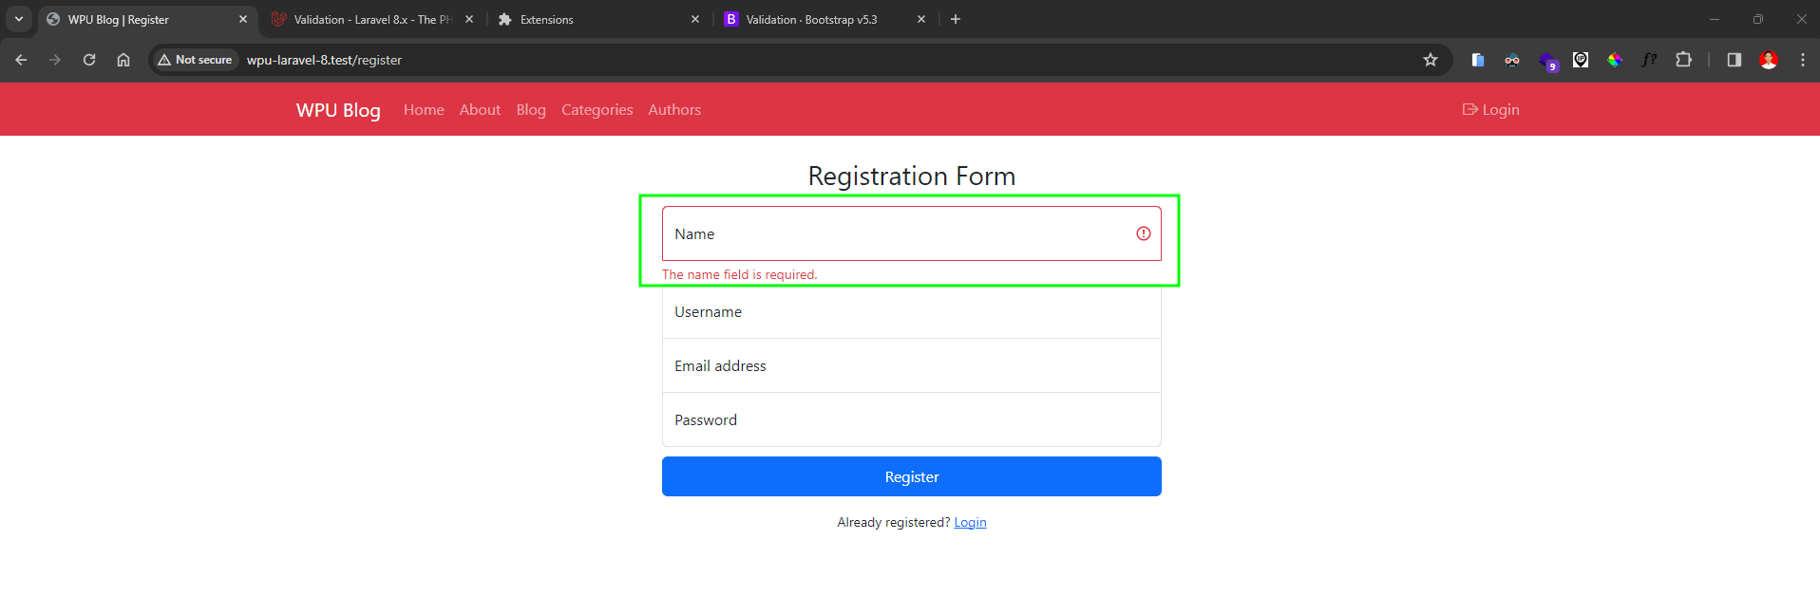Click the font identifier f? extension

tap(1649, 60)
